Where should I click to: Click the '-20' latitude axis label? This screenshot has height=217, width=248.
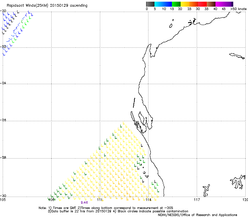point(3,11)
